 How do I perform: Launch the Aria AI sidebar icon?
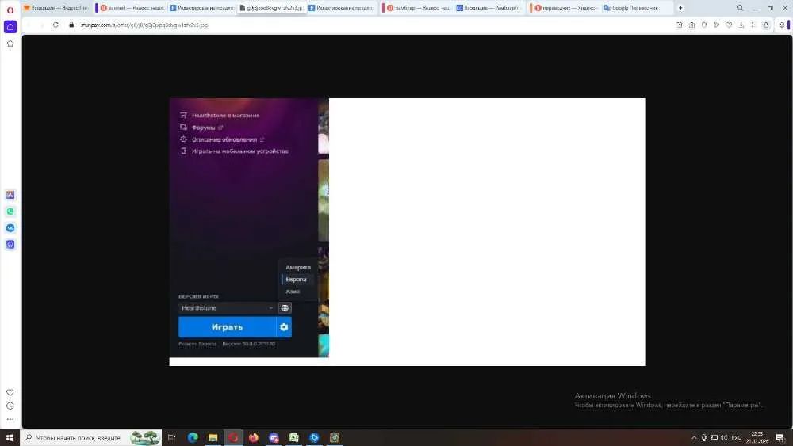[x=10, y=195]
